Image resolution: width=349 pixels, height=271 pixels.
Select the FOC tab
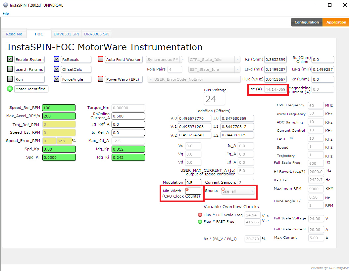[x=39, y=34]
